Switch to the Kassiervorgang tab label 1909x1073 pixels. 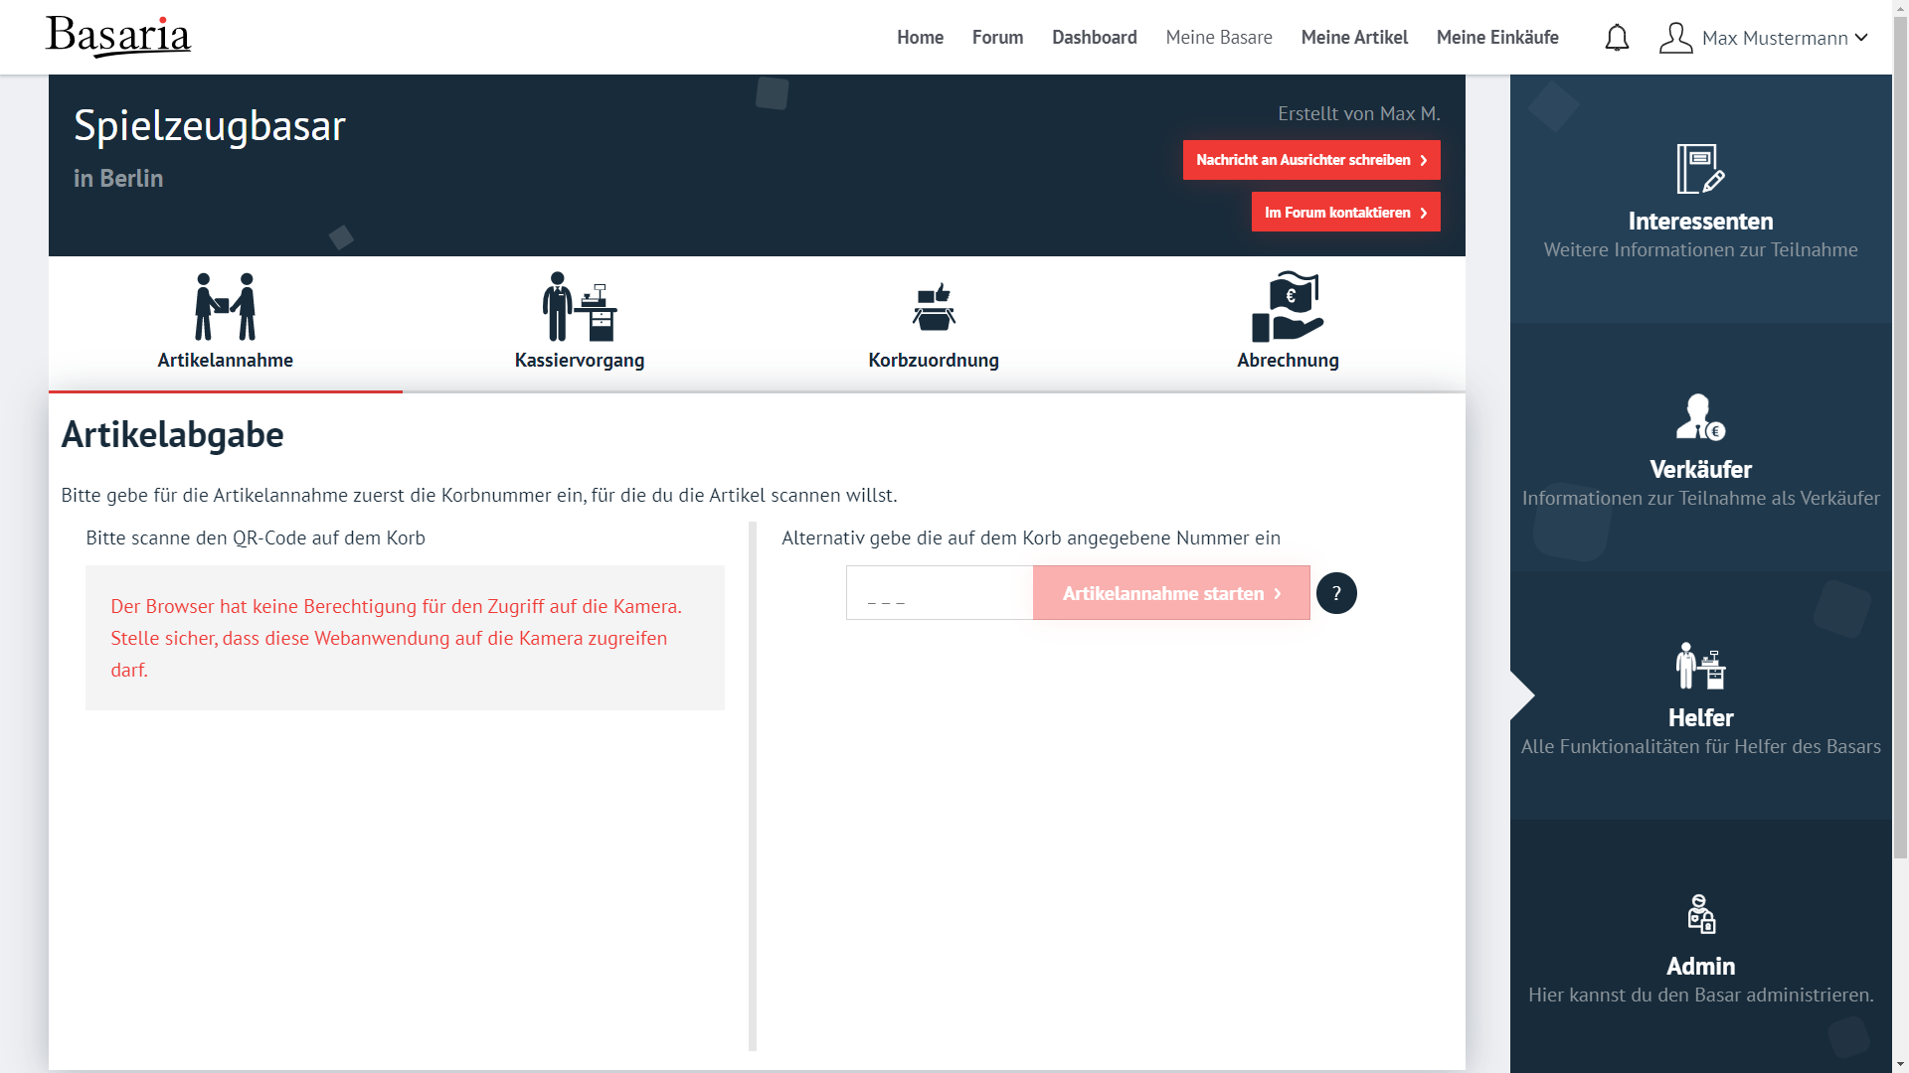[x=580, y=360]
